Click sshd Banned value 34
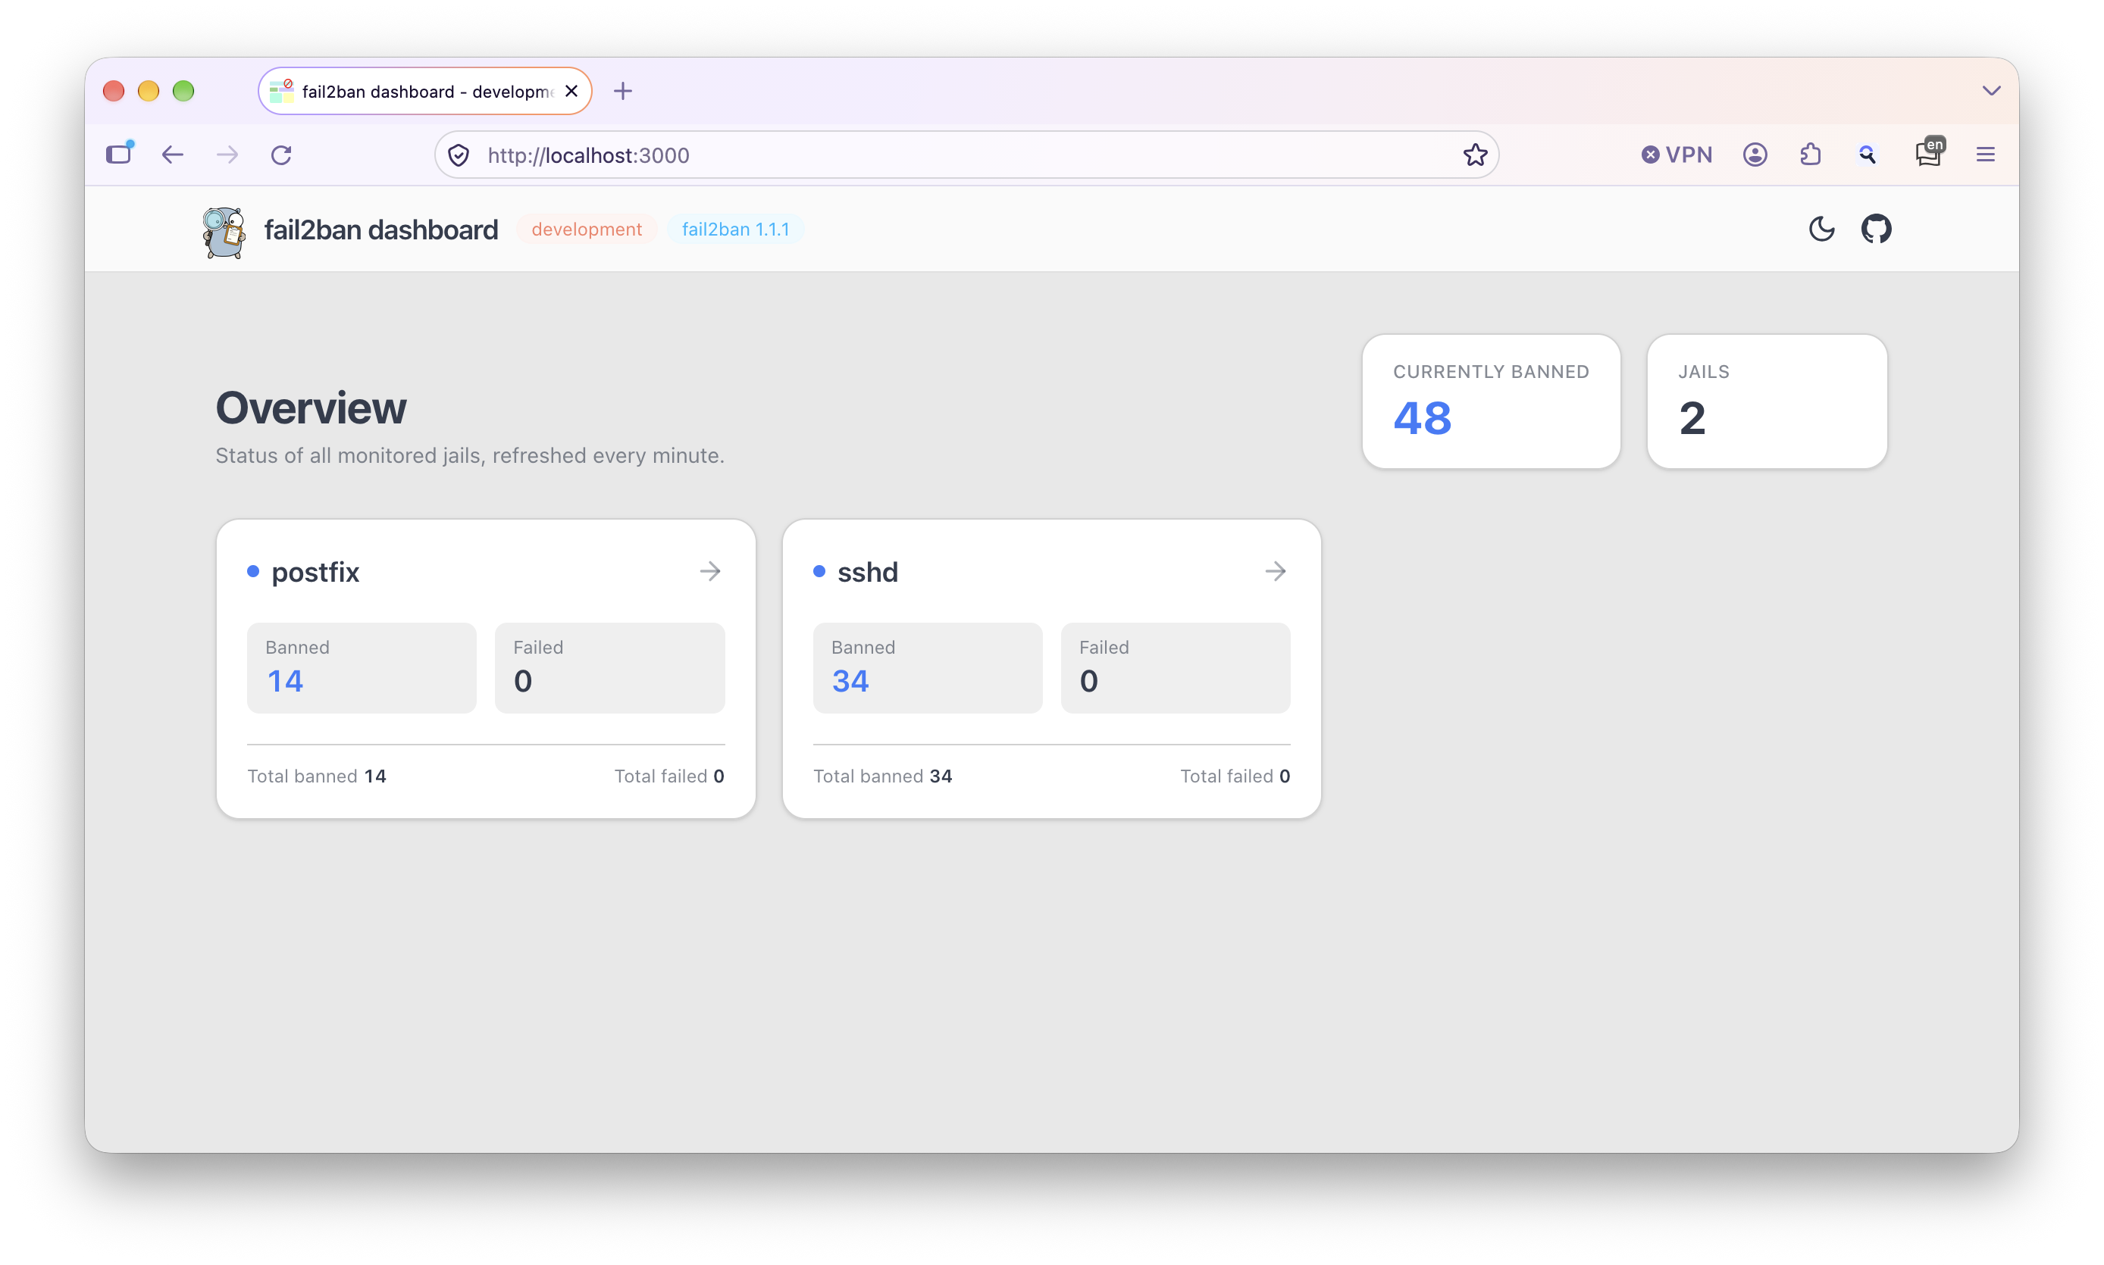The width and height of the screenshot is (2104, 1265). tap(850, 681)
